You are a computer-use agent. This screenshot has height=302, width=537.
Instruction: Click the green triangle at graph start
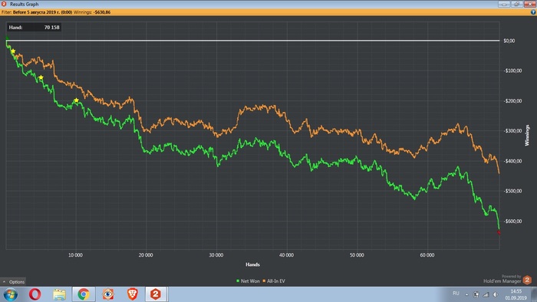coord(7,38)
